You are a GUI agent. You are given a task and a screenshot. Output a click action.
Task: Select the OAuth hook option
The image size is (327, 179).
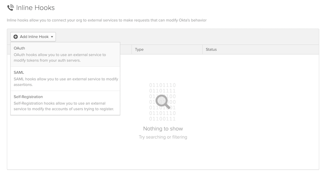coord(65,54)
